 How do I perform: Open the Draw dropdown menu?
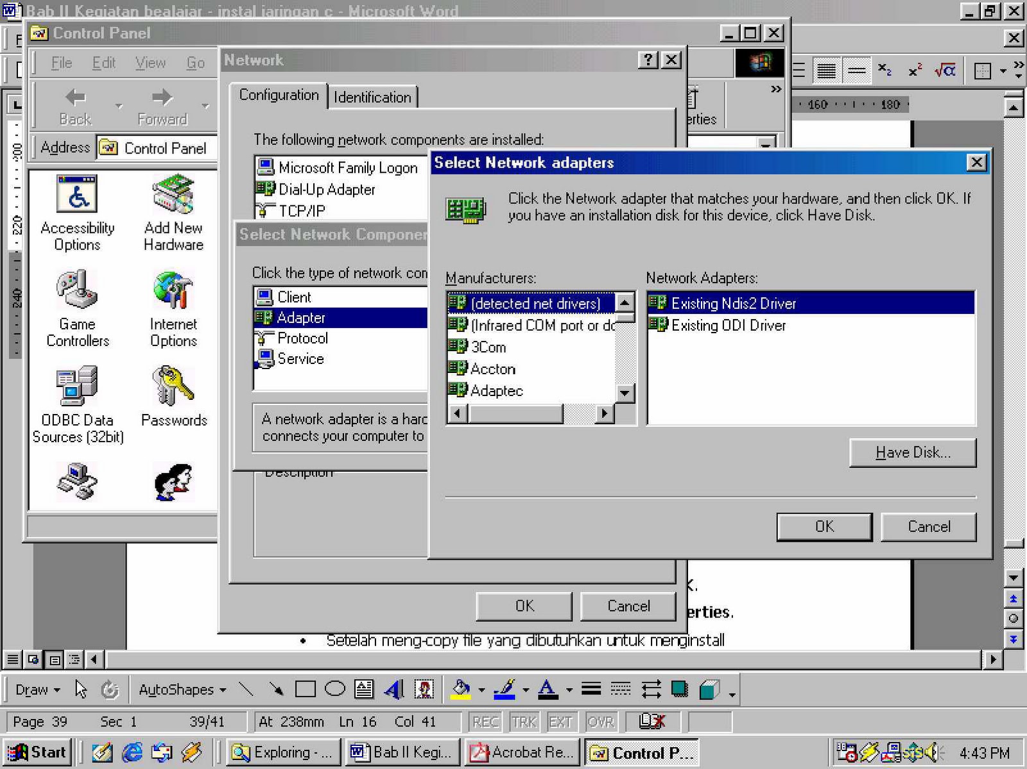pyautogui.click(x=37, y=689)
